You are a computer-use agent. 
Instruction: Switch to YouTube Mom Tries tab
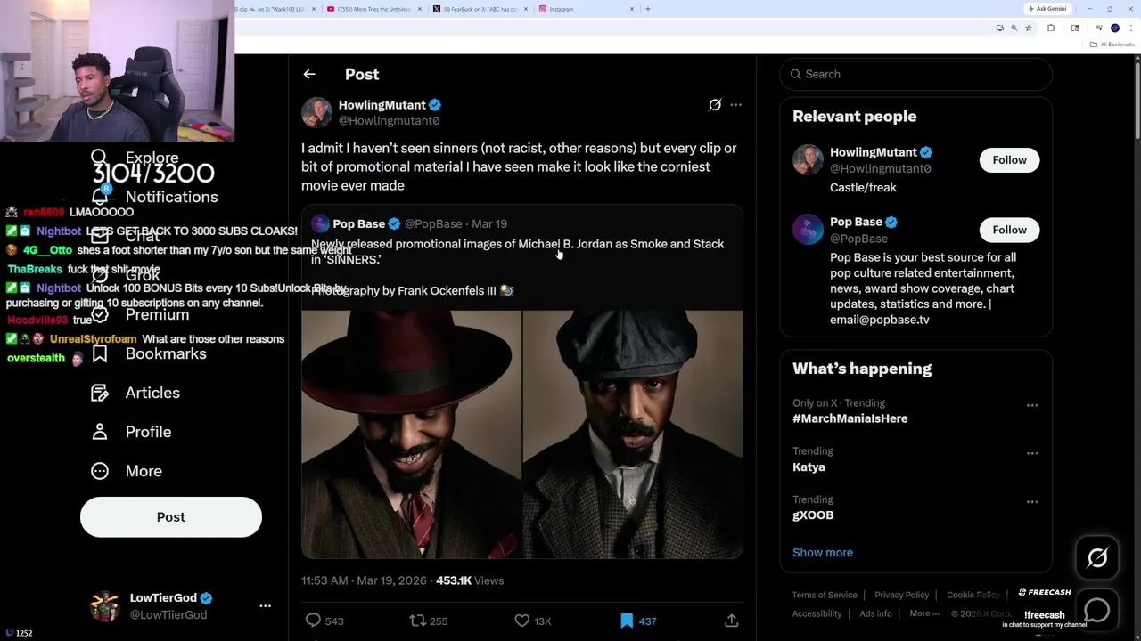(374, 9)
